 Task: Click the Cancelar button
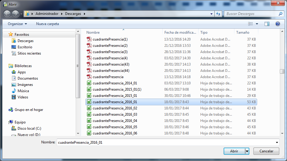(266, 151)
